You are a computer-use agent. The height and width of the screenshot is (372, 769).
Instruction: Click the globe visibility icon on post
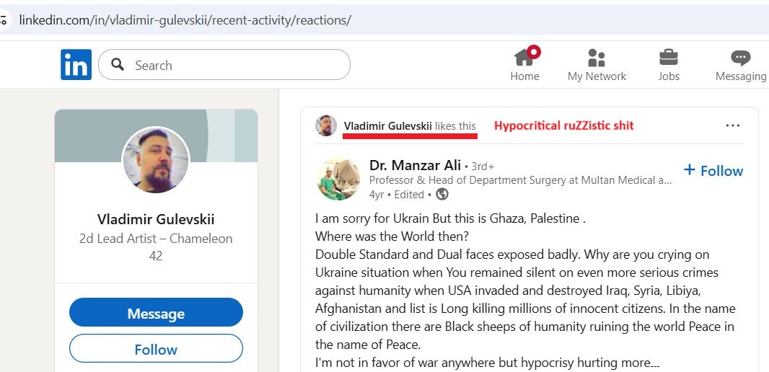442,194
